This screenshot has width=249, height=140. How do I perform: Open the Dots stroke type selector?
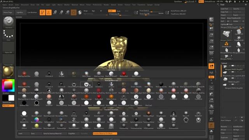9,35
